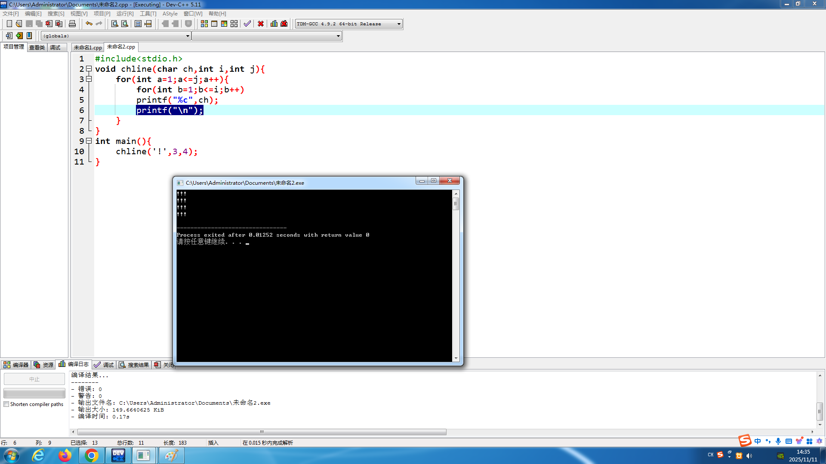Image resolution: width=826 pixels, height=464 pixels.
Task: Click the red X stop execution icon
Action: (261, 24)
